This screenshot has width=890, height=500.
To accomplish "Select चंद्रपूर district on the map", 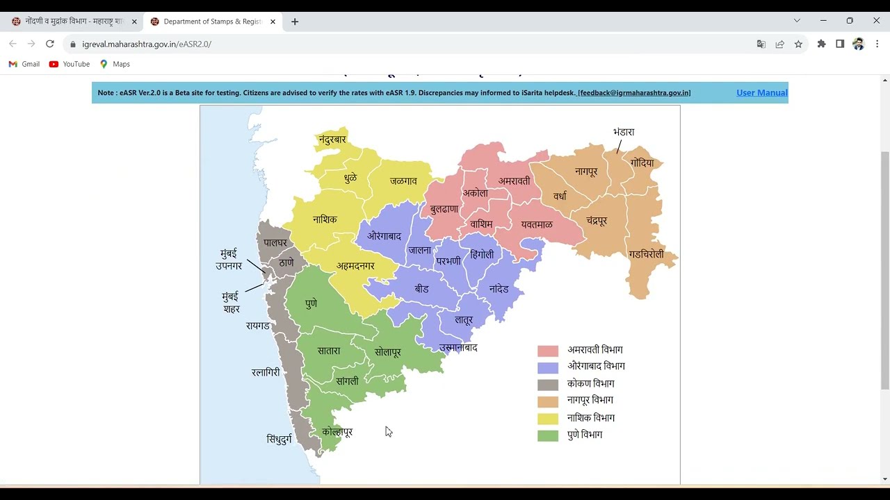I will 597,221.
